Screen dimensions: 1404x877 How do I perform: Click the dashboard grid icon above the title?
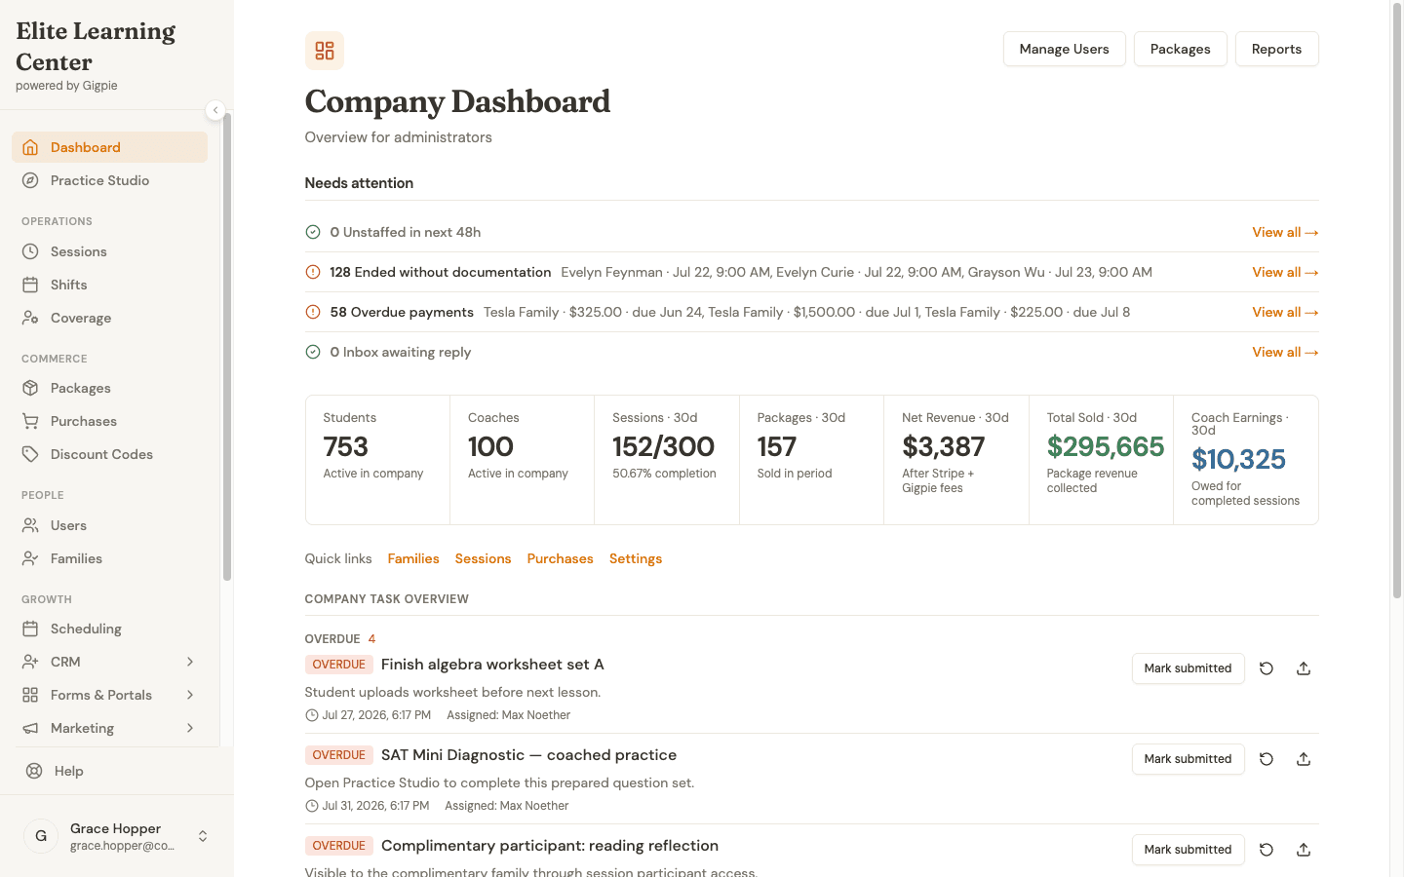tap(325, 51)
